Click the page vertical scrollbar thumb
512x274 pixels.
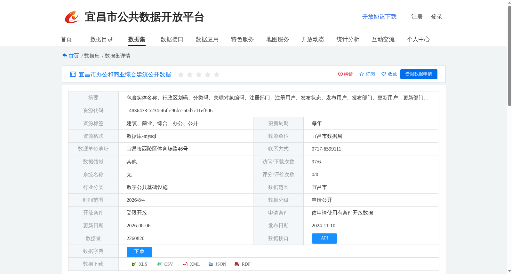tap(509, 56)
